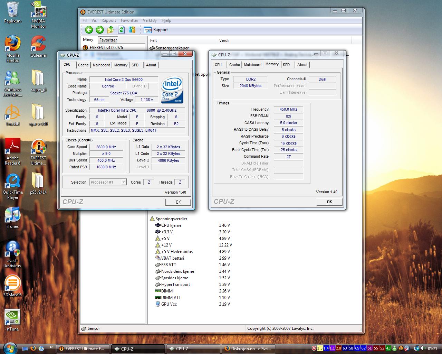Select the EVEREST Ultimate desktop shortcut
Image resolution: width=442 pixels, height=354 pixels.
38,152
